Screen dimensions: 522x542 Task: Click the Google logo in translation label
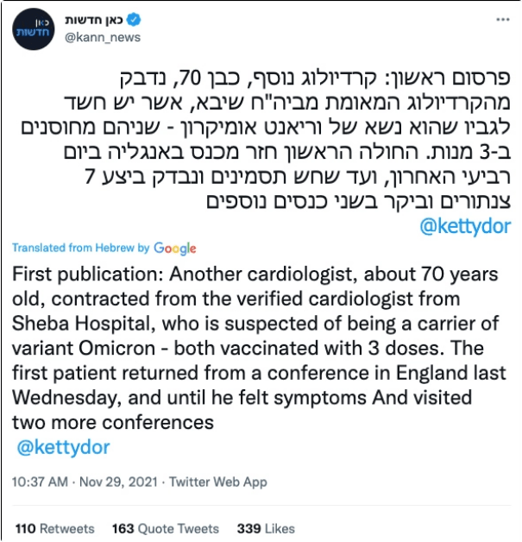tap(175, 248)
